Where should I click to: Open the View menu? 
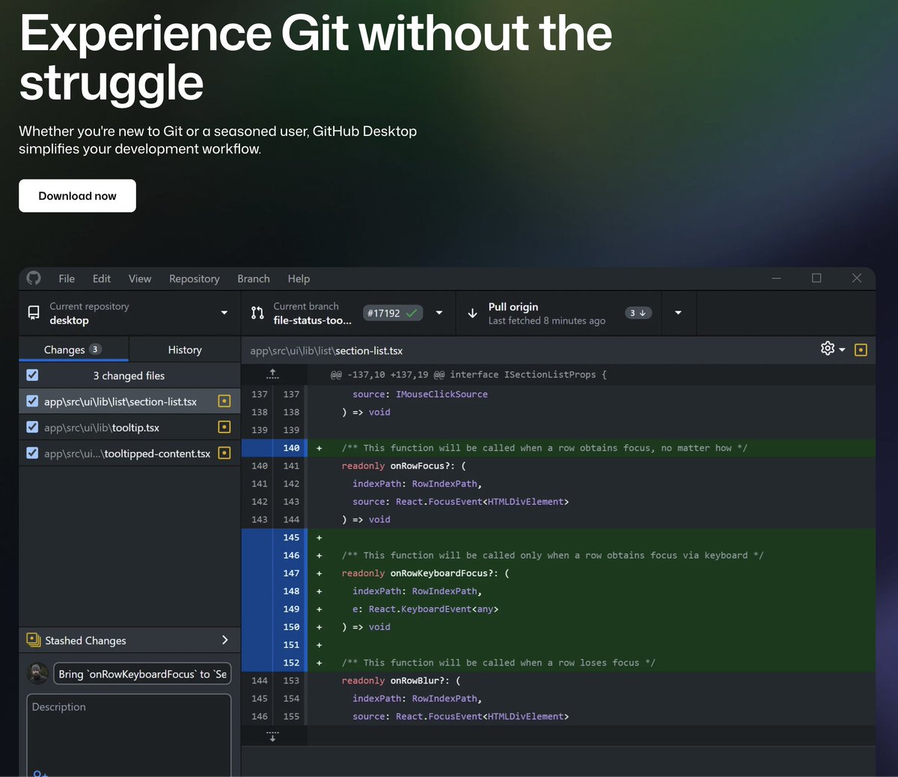[x=140, y=278]
